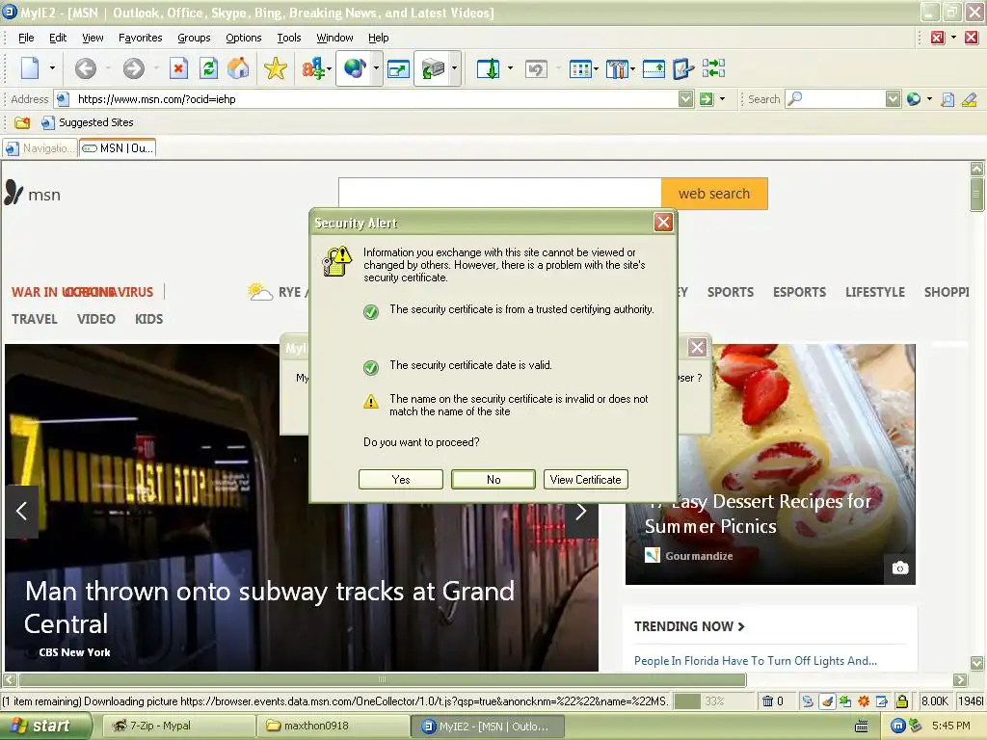Click the printer/scanner toolbar icon
This screenshot has width=987, height=740.
click(x=433, y=68)
